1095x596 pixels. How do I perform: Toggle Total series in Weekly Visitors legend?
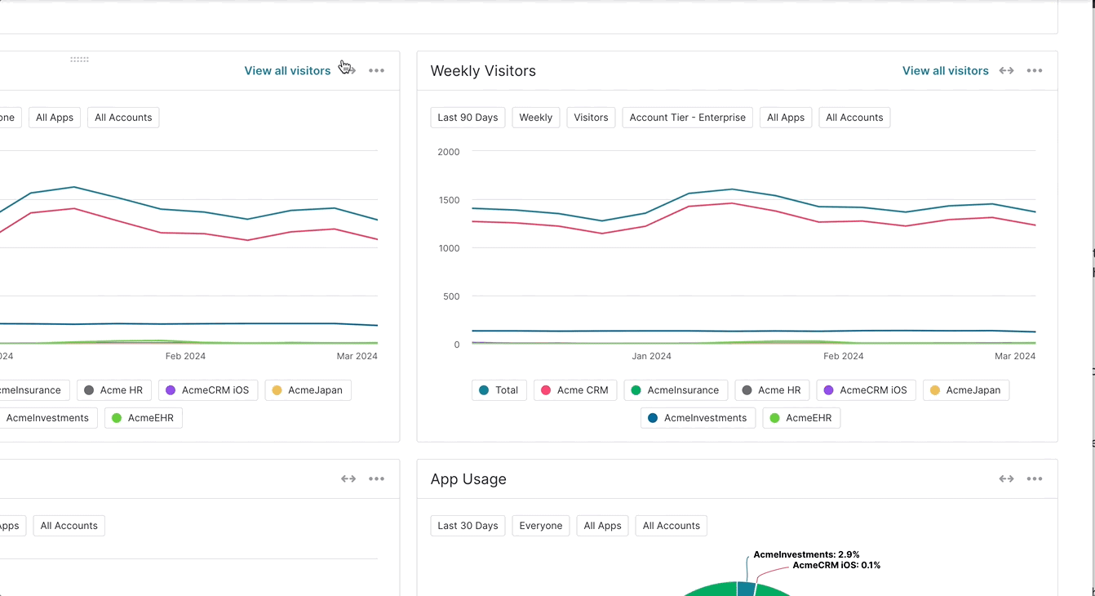tap(499, 390)
